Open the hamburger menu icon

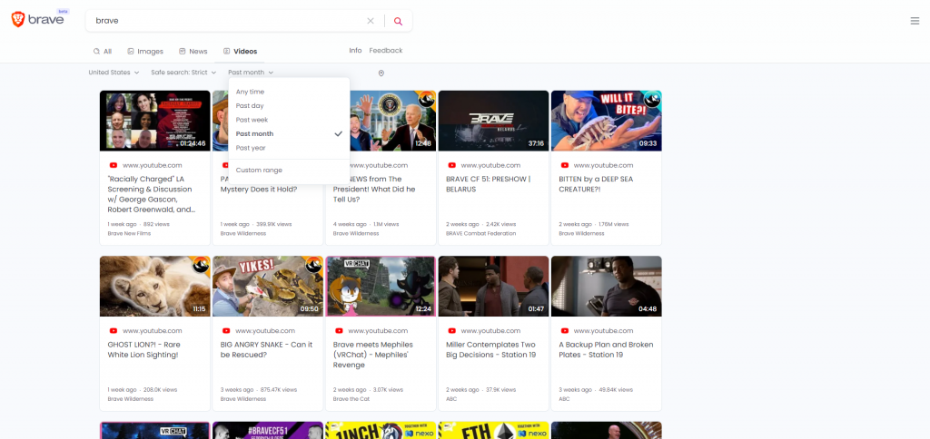(915, 21)
